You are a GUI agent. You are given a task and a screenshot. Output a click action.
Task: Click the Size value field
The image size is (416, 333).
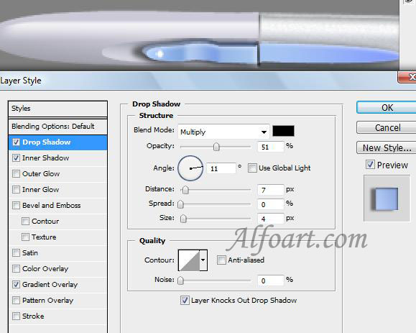(x=271, y=219)
